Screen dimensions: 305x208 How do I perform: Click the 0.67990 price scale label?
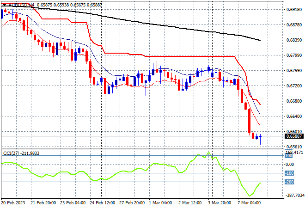[x=294, y=55]
